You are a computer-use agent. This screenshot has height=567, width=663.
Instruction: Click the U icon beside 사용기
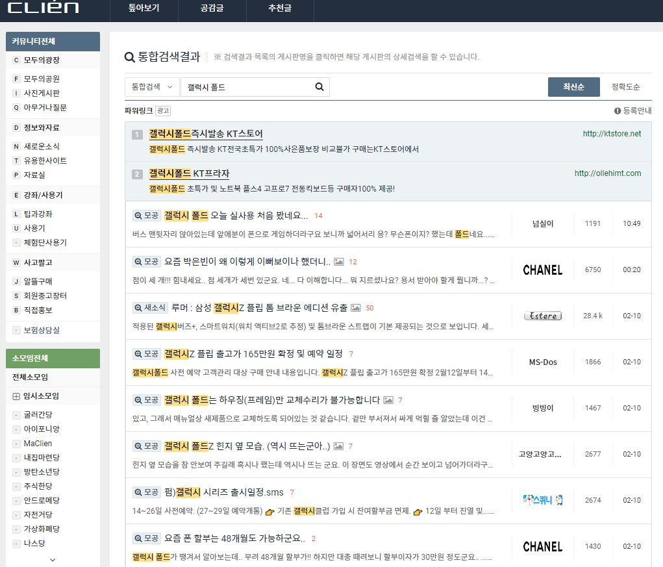pos(16,229)
